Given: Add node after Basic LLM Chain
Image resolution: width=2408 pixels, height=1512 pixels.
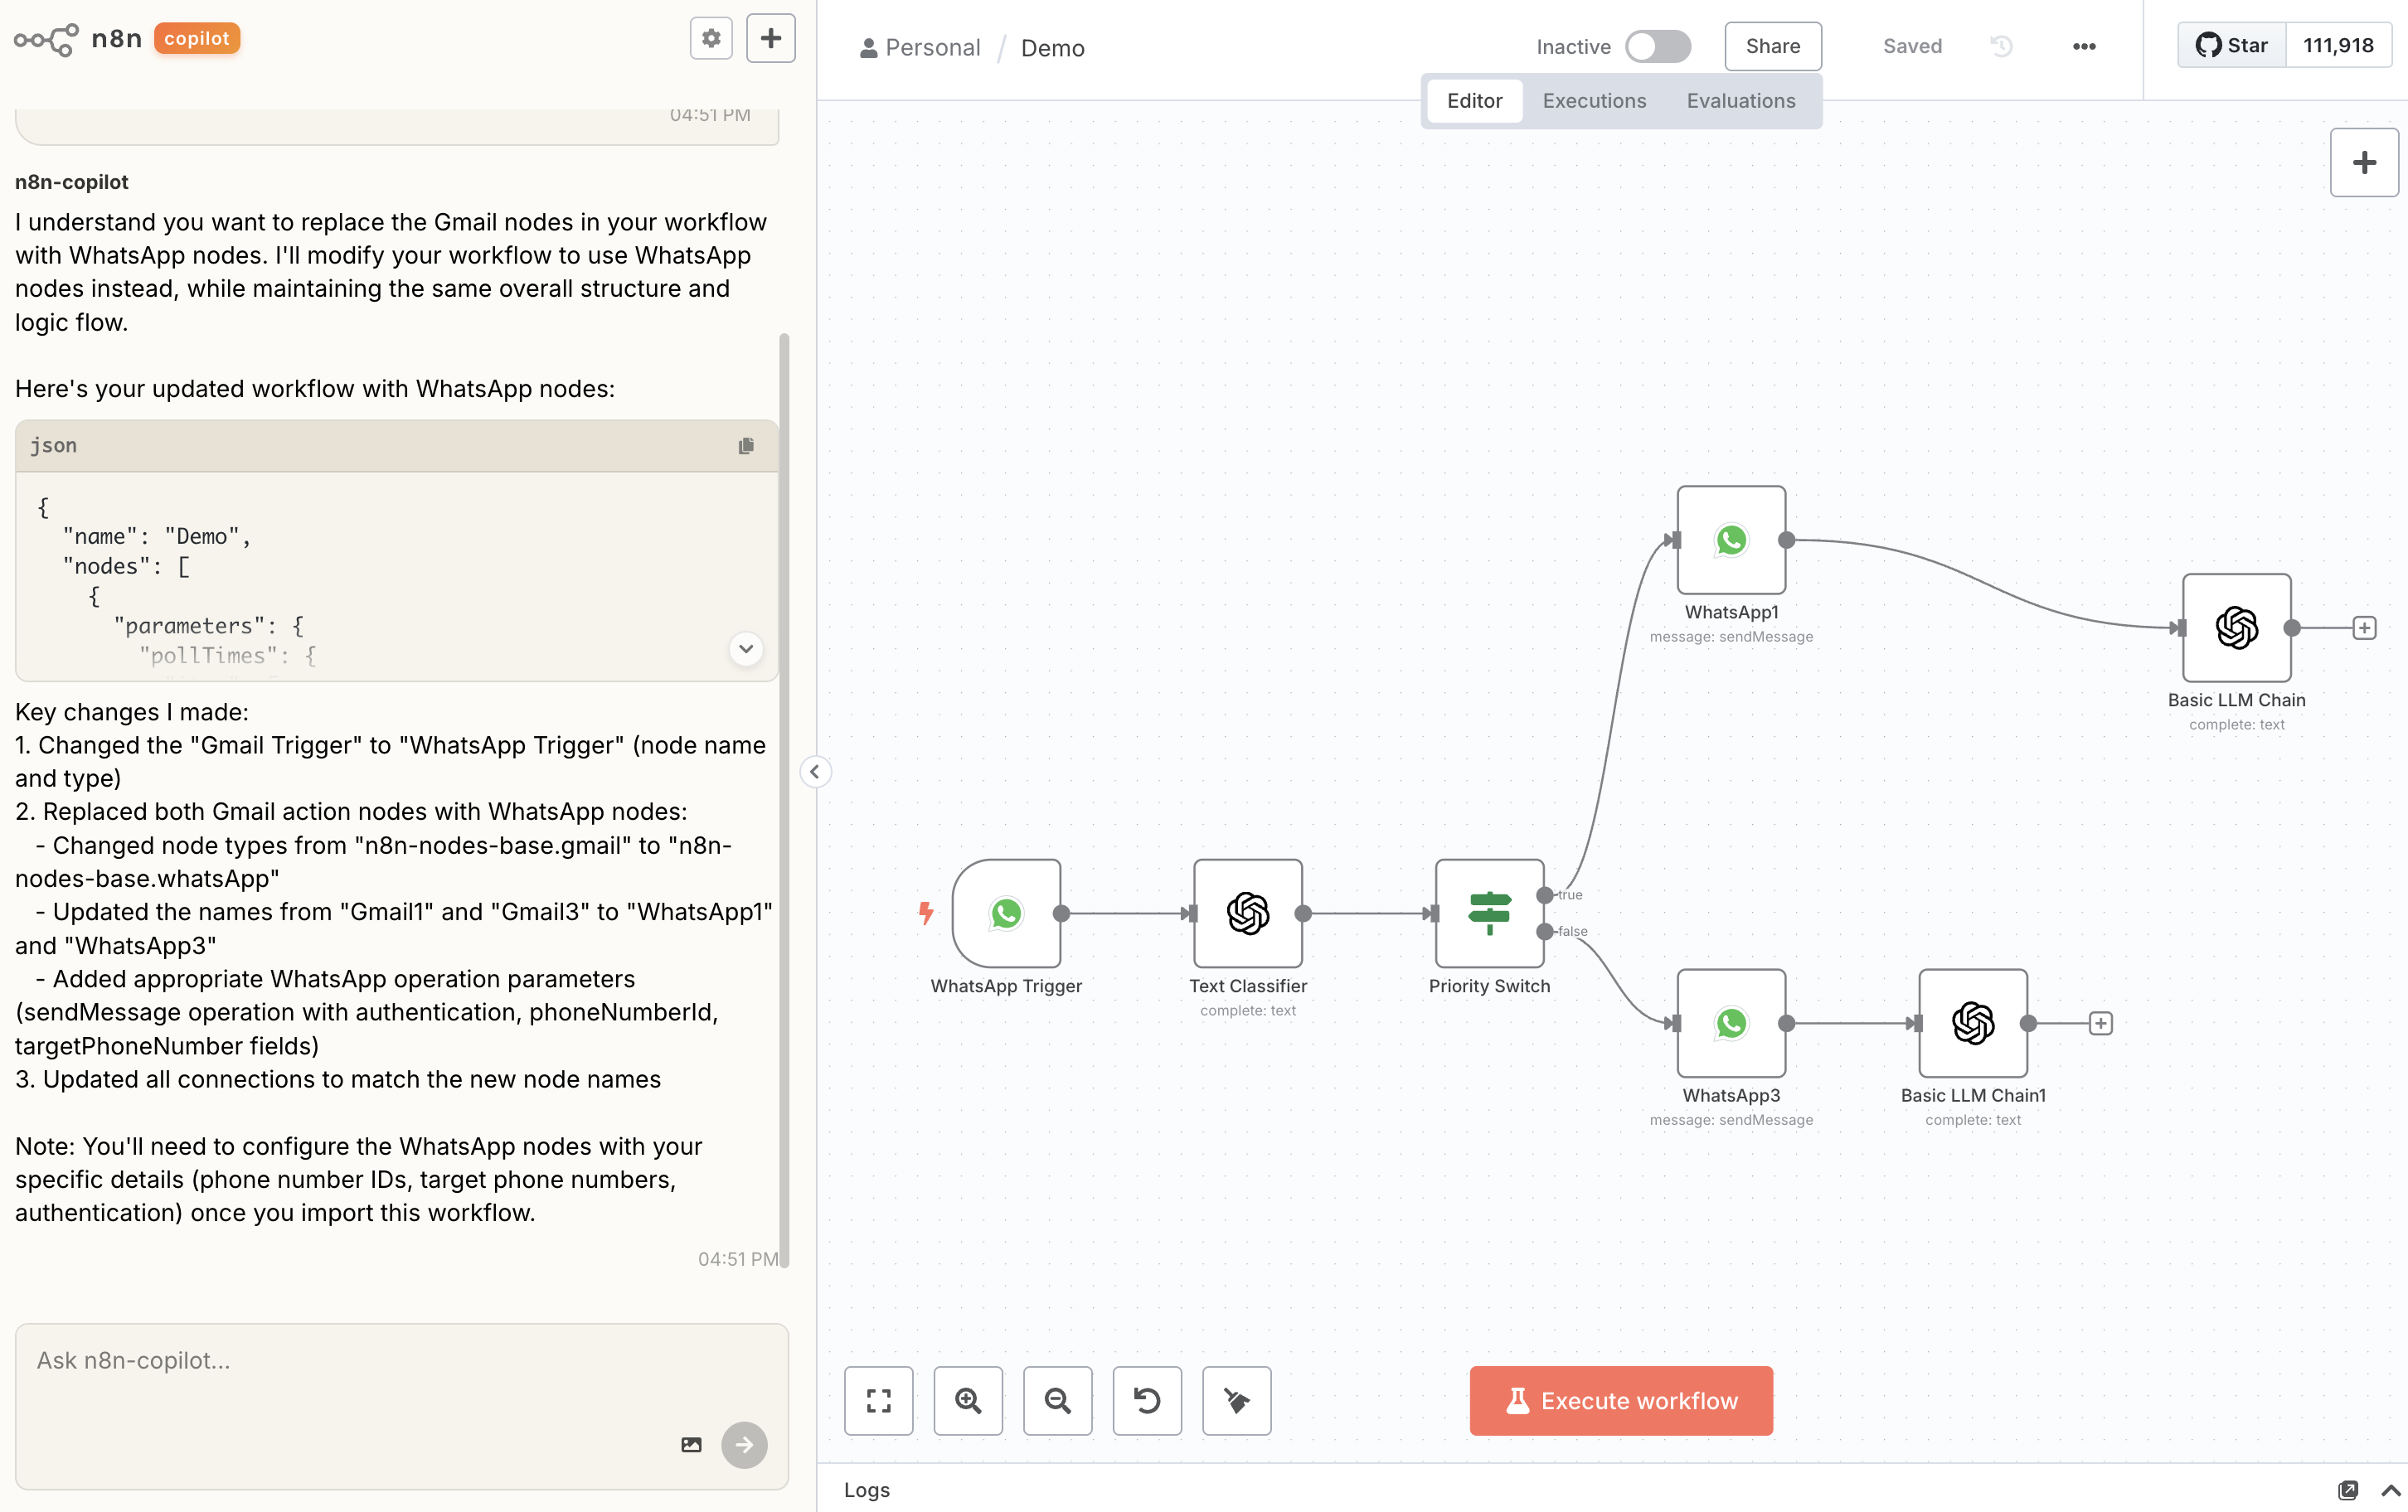Looking at the screenshot, I should coord(2364,628).
